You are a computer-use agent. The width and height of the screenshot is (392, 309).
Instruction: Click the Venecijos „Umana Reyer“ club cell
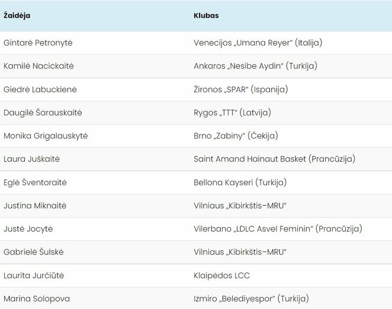coord(258,43)
